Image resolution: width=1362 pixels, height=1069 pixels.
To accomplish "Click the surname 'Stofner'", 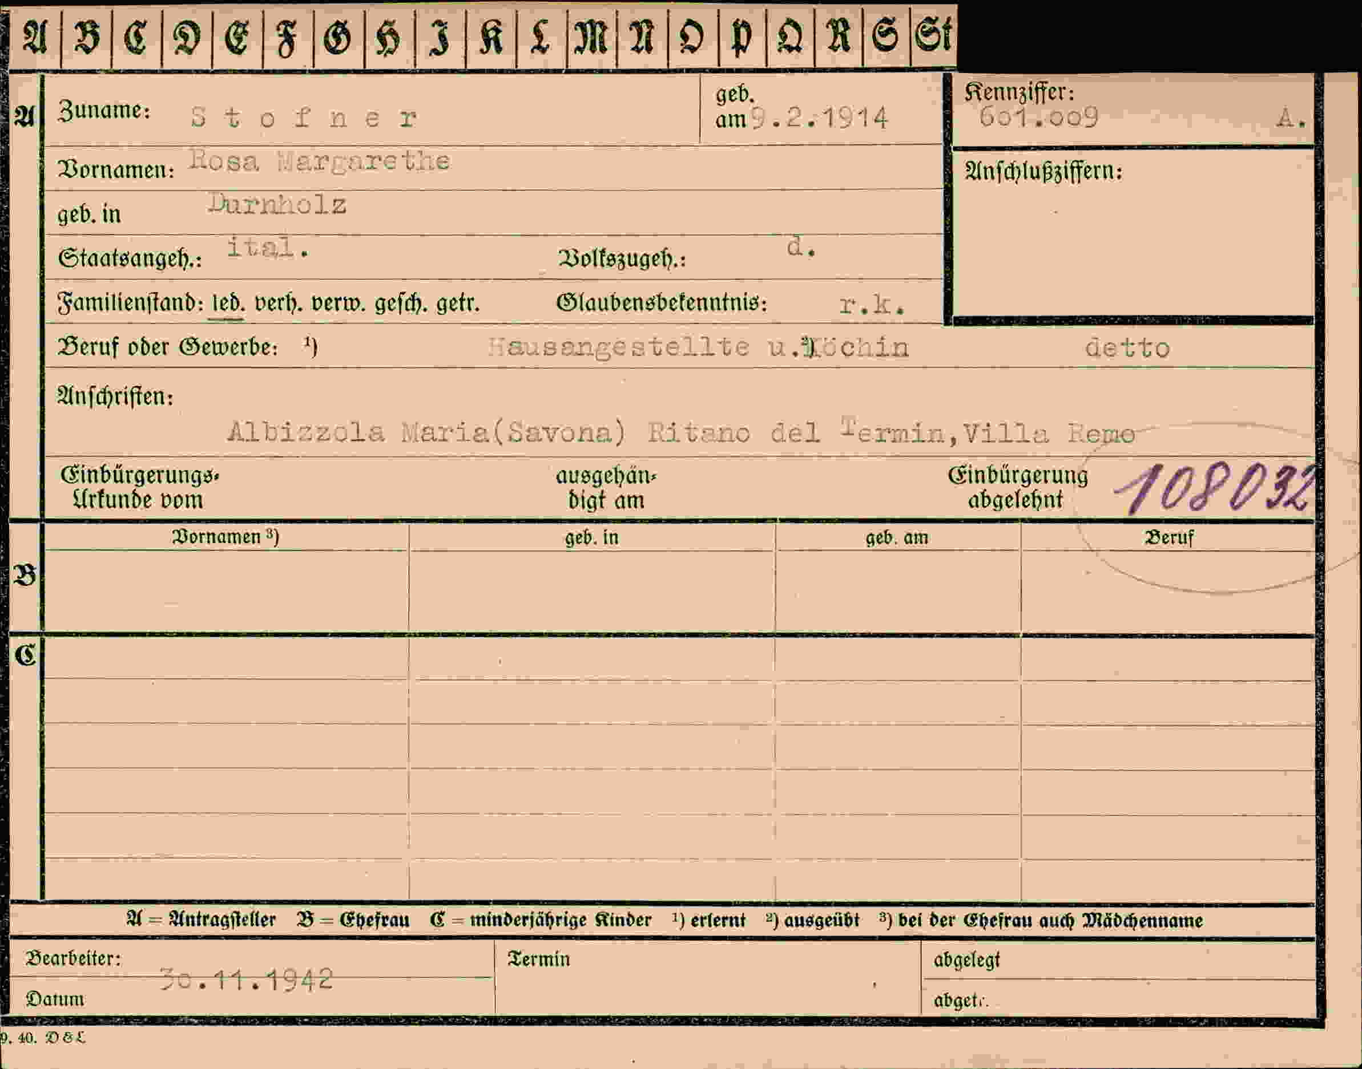I will click(304, 118).
